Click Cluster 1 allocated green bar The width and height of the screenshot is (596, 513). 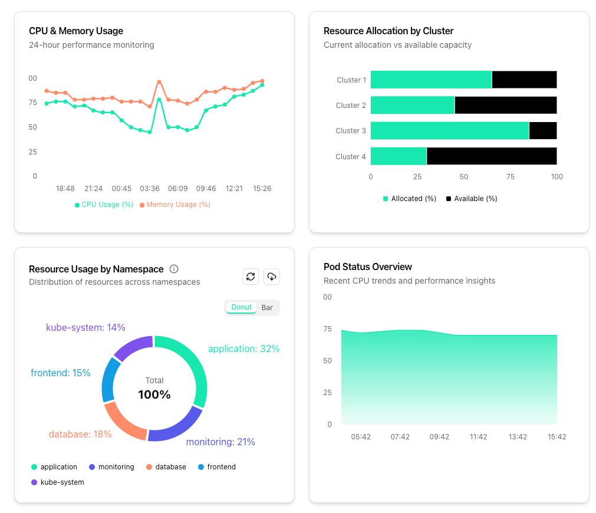tap(431, 80)
